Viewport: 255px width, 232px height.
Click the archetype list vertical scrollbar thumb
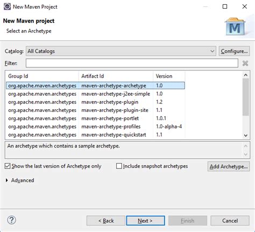246,97
